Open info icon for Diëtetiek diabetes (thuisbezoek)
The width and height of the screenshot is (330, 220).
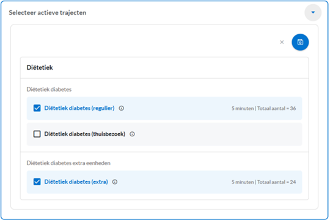(x=132, y=134)
